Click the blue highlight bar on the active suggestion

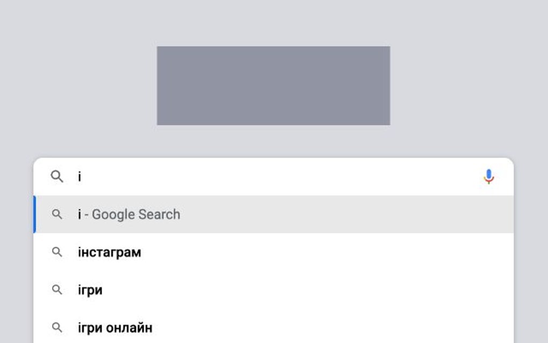pyautogui.click(x=34, y=214)
